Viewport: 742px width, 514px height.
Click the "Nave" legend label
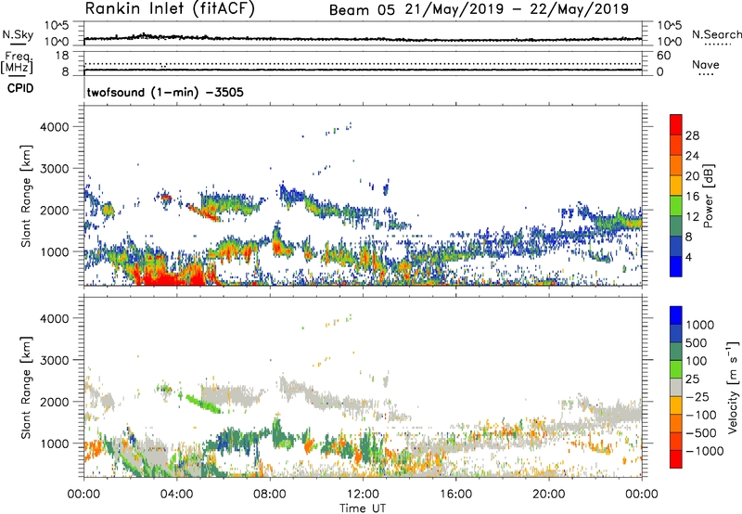(x=706, y=64)
